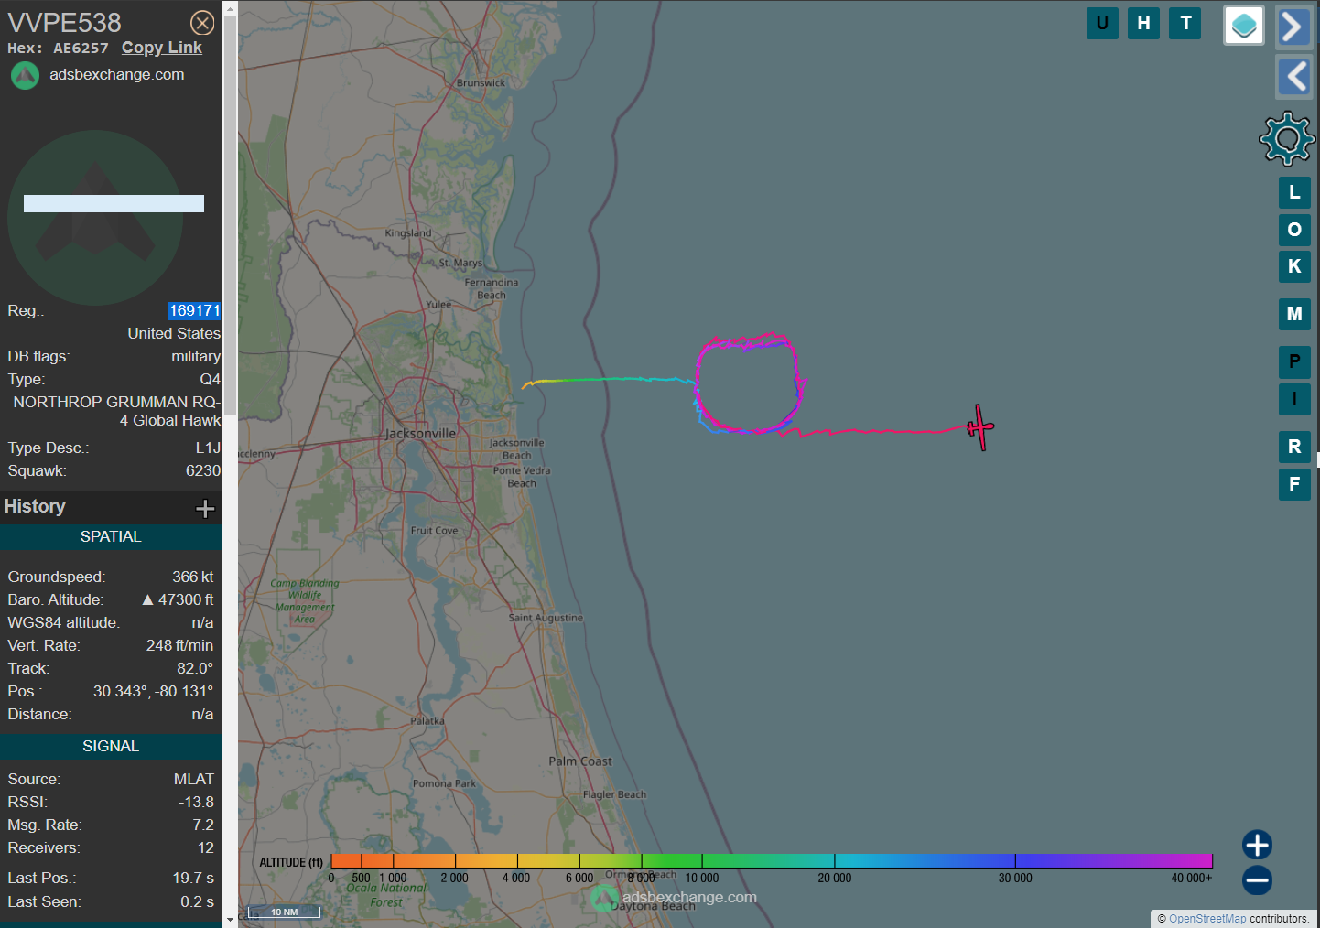
Task: Click the Receivers value 12
Action: [206, 847]
